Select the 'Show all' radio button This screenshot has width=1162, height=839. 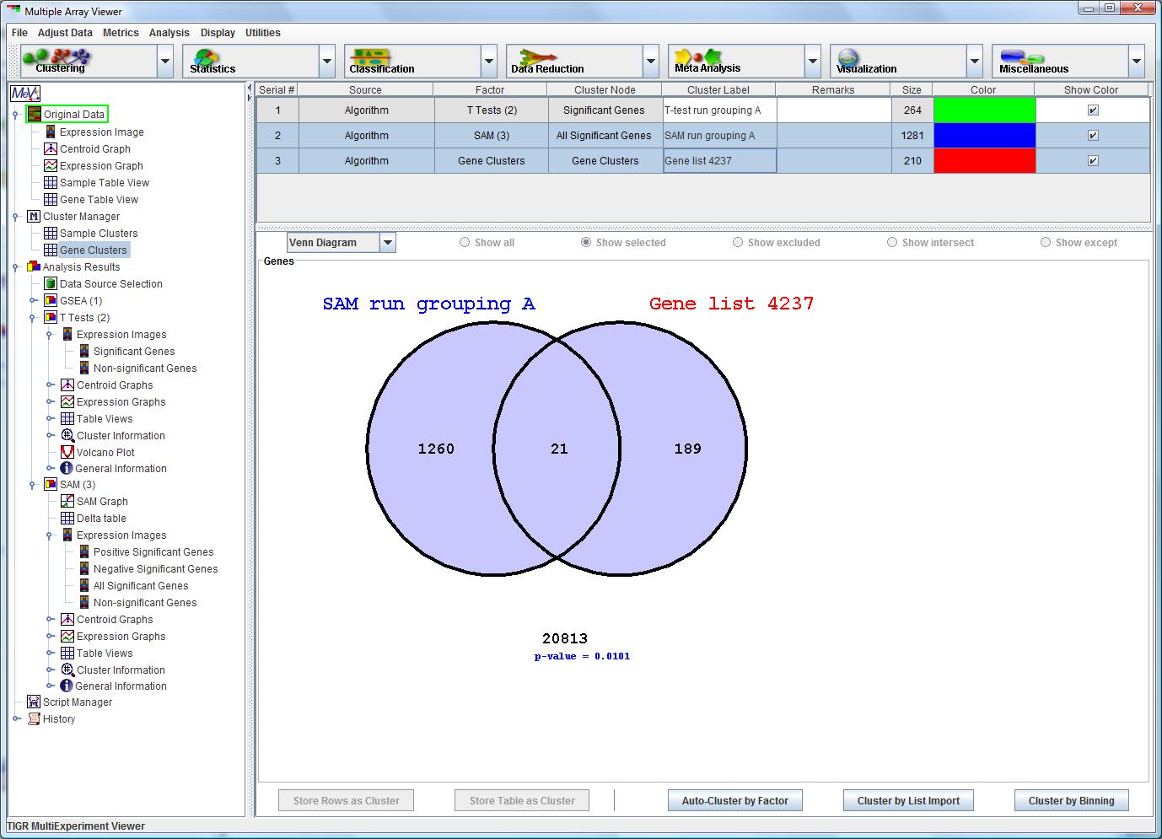pos(465,243)
